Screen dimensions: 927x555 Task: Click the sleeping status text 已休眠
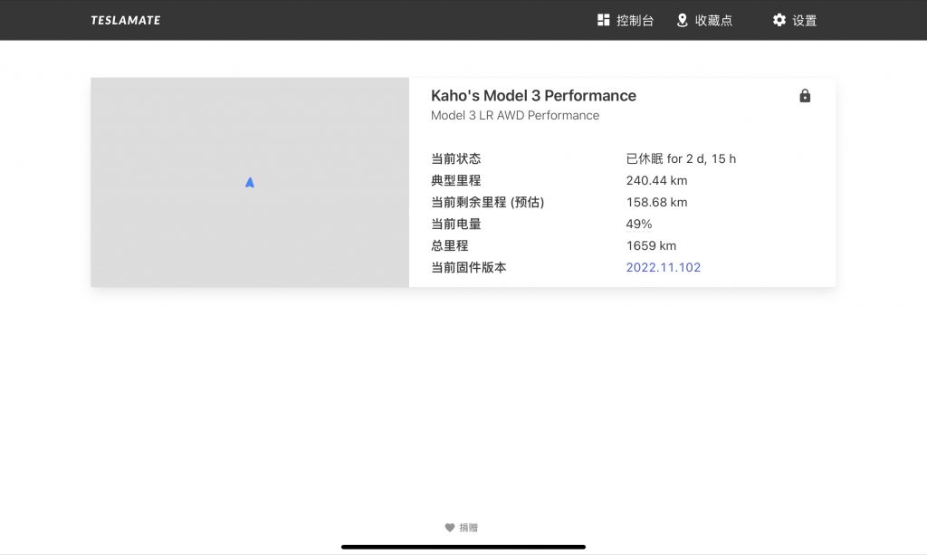pyautogui.click(x=645, y=158)
